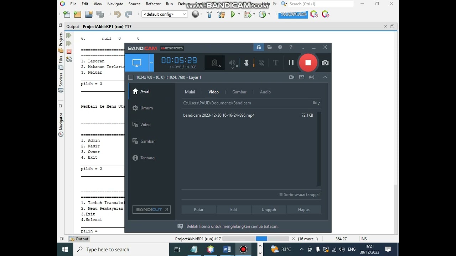Open the Bandicam output folder icon in title bar
Viewport: 456px width, 256px height.
269,47
